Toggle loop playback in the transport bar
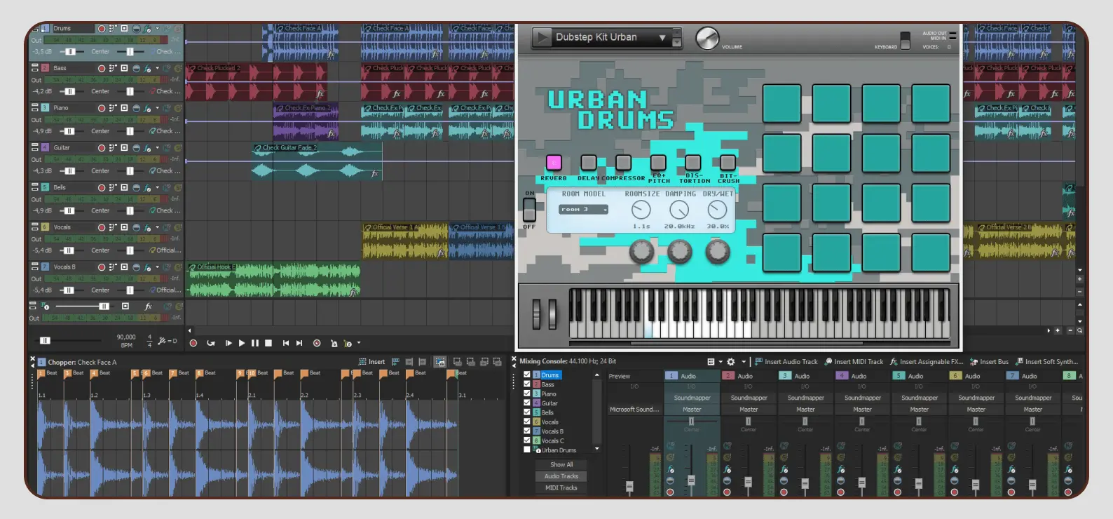This screenshot has height=519, width=1113. coord(211,343)
